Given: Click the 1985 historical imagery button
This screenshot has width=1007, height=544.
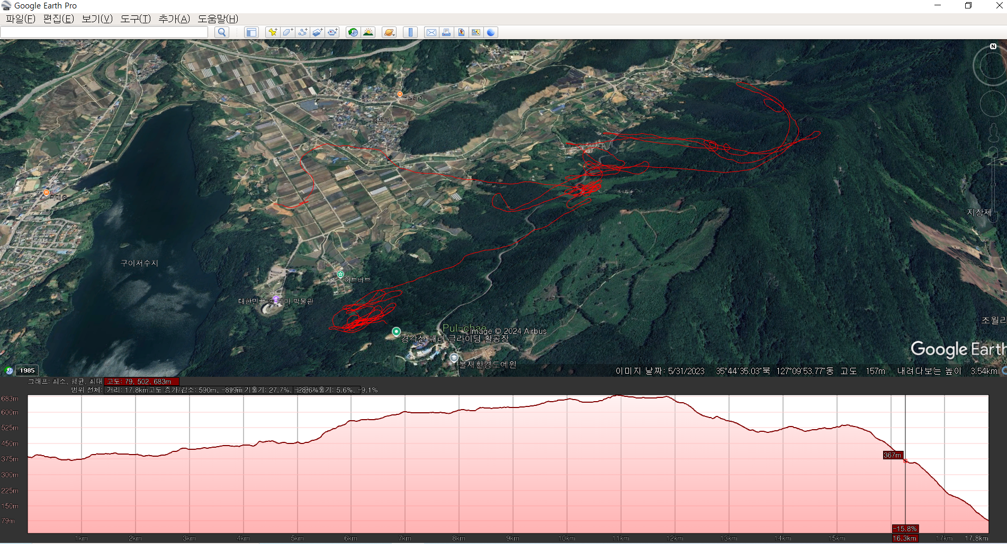Looking at the screenshot, I should pos(27,370).
